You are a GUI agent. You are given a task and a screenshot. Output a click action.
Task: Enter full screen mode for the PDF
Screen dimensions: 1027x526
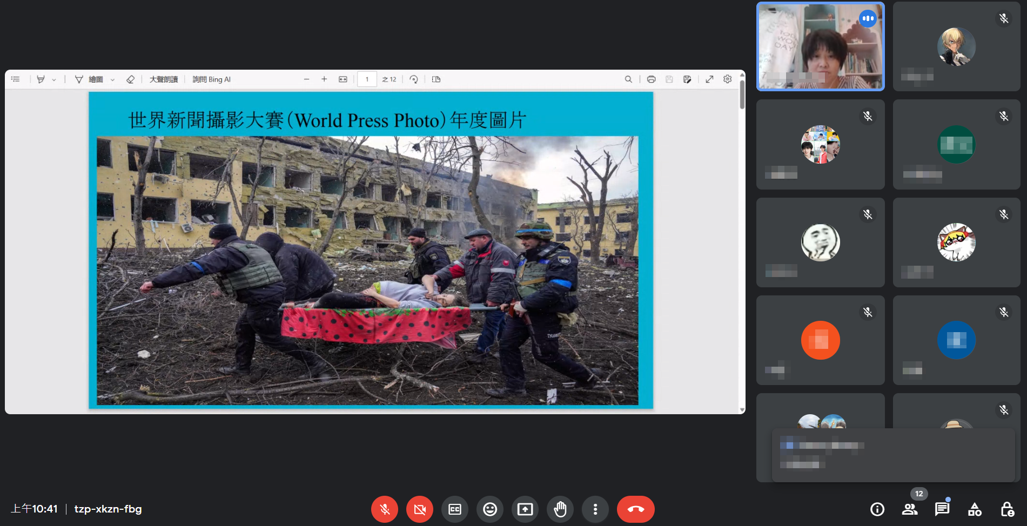[x=710, y=79]
